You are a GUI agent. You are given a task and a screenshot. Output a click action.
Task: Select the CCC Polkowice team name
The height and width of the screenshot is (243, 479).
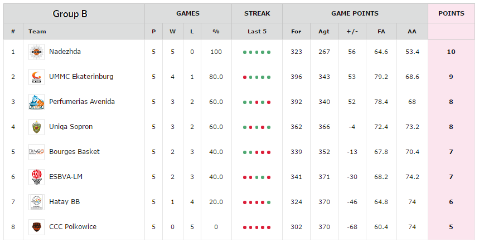(72, 226)
